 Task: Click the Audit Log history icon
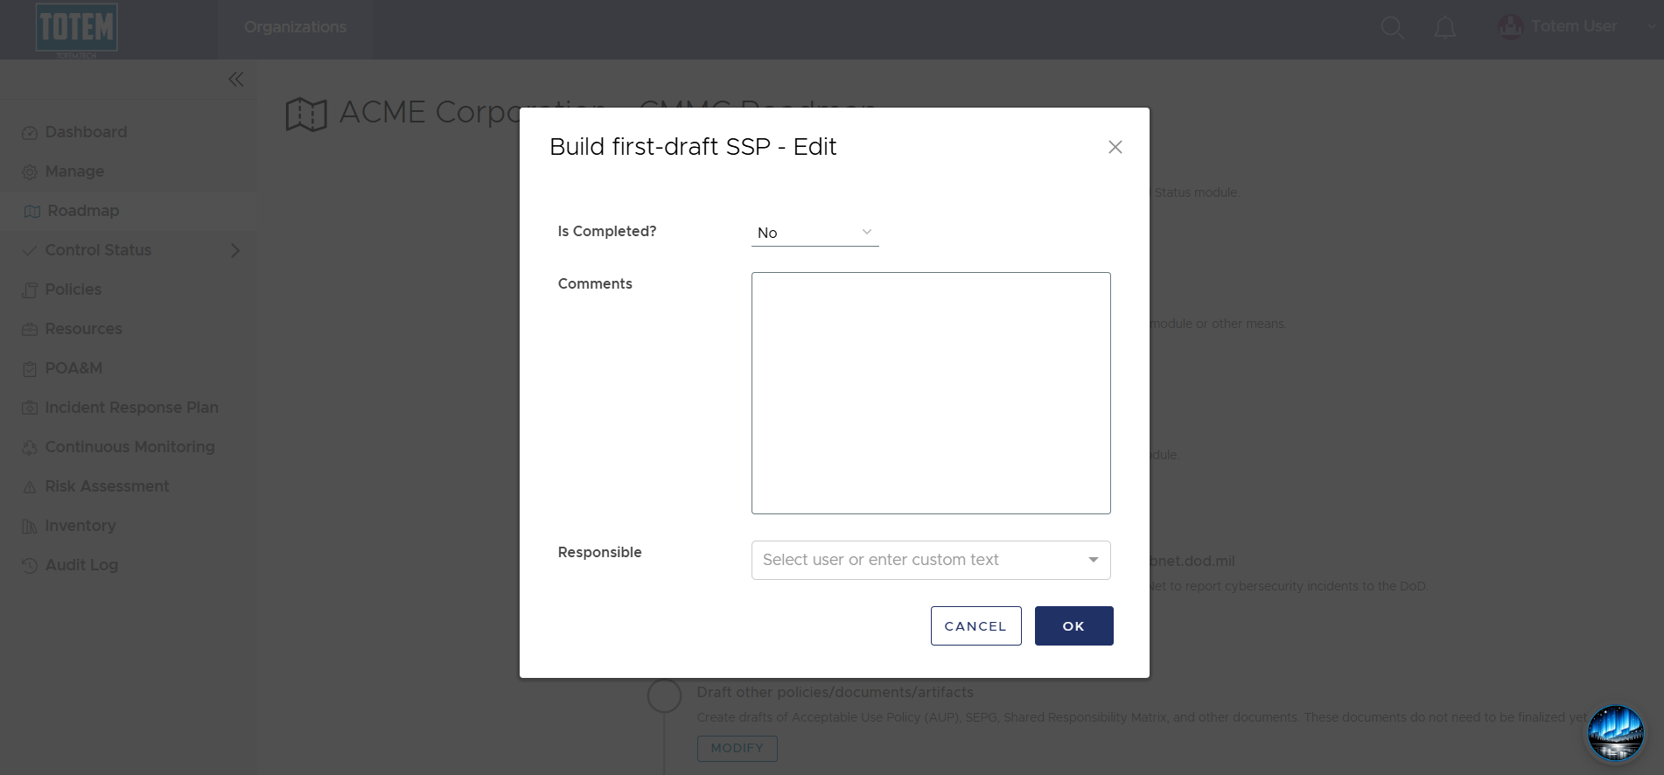pyautogui.click(x=30, y=566)
